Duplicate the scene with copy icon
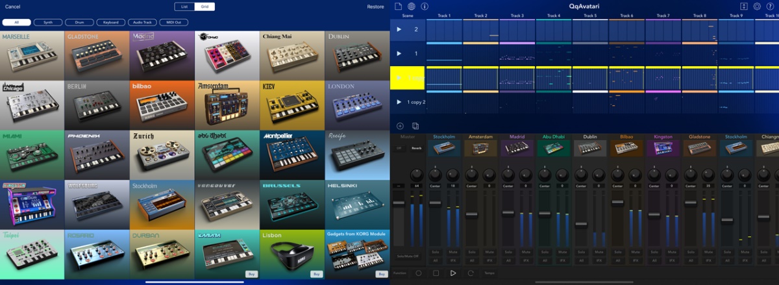779x285 pixels. pos(415,125)
